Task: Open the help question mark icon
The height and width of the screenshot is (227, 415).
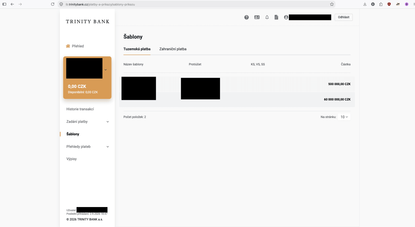Action: tap(246, 17)
